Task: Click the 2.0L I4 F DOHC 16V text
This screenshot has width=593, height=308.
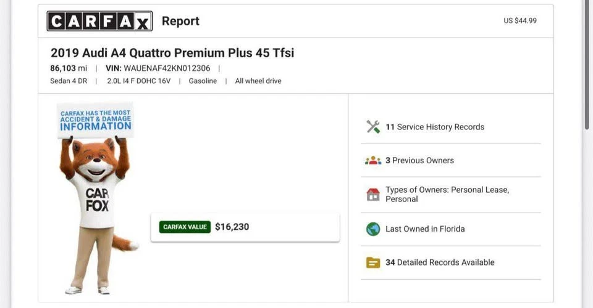Action: [139, 81]
